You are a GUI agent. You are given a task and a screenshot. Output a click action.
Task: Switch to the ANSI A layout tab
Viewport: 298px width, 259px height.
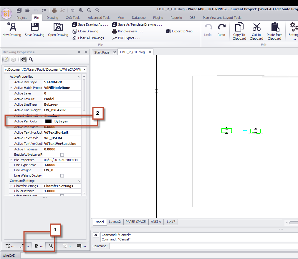[x=156, y=222]
